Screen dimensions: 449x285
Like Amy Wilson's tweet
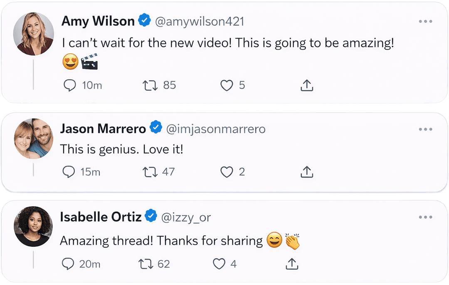point(226,86)
